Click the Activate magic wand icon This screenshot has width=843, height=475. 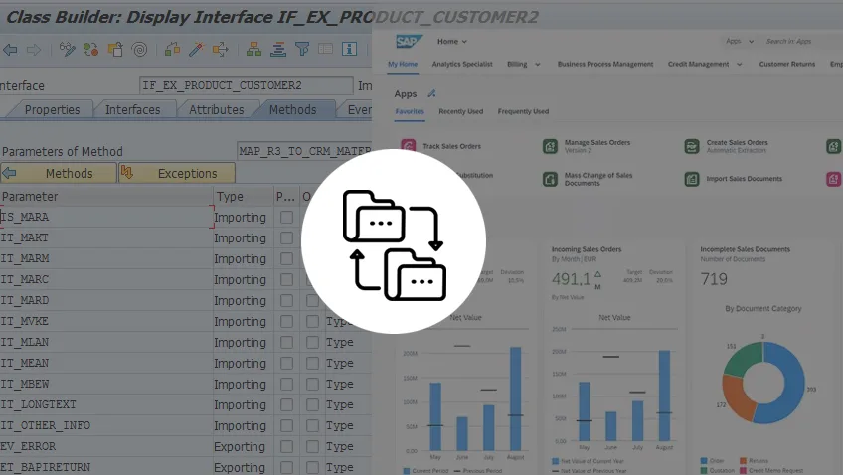click(x=196, y=50)
